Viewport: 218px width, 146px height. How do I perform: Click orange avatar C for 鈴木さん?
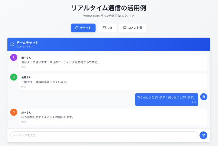(x=14, y=112)
